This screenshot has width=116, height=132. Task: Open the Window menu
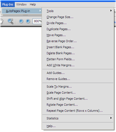coord(21,4)
